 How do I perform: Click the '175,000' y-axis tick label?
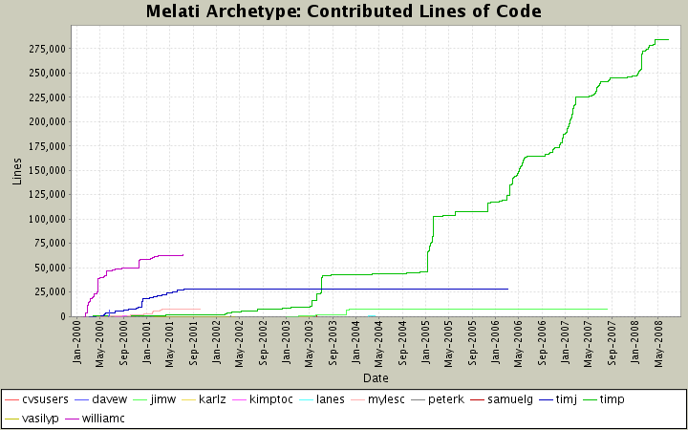click(49, 145)
